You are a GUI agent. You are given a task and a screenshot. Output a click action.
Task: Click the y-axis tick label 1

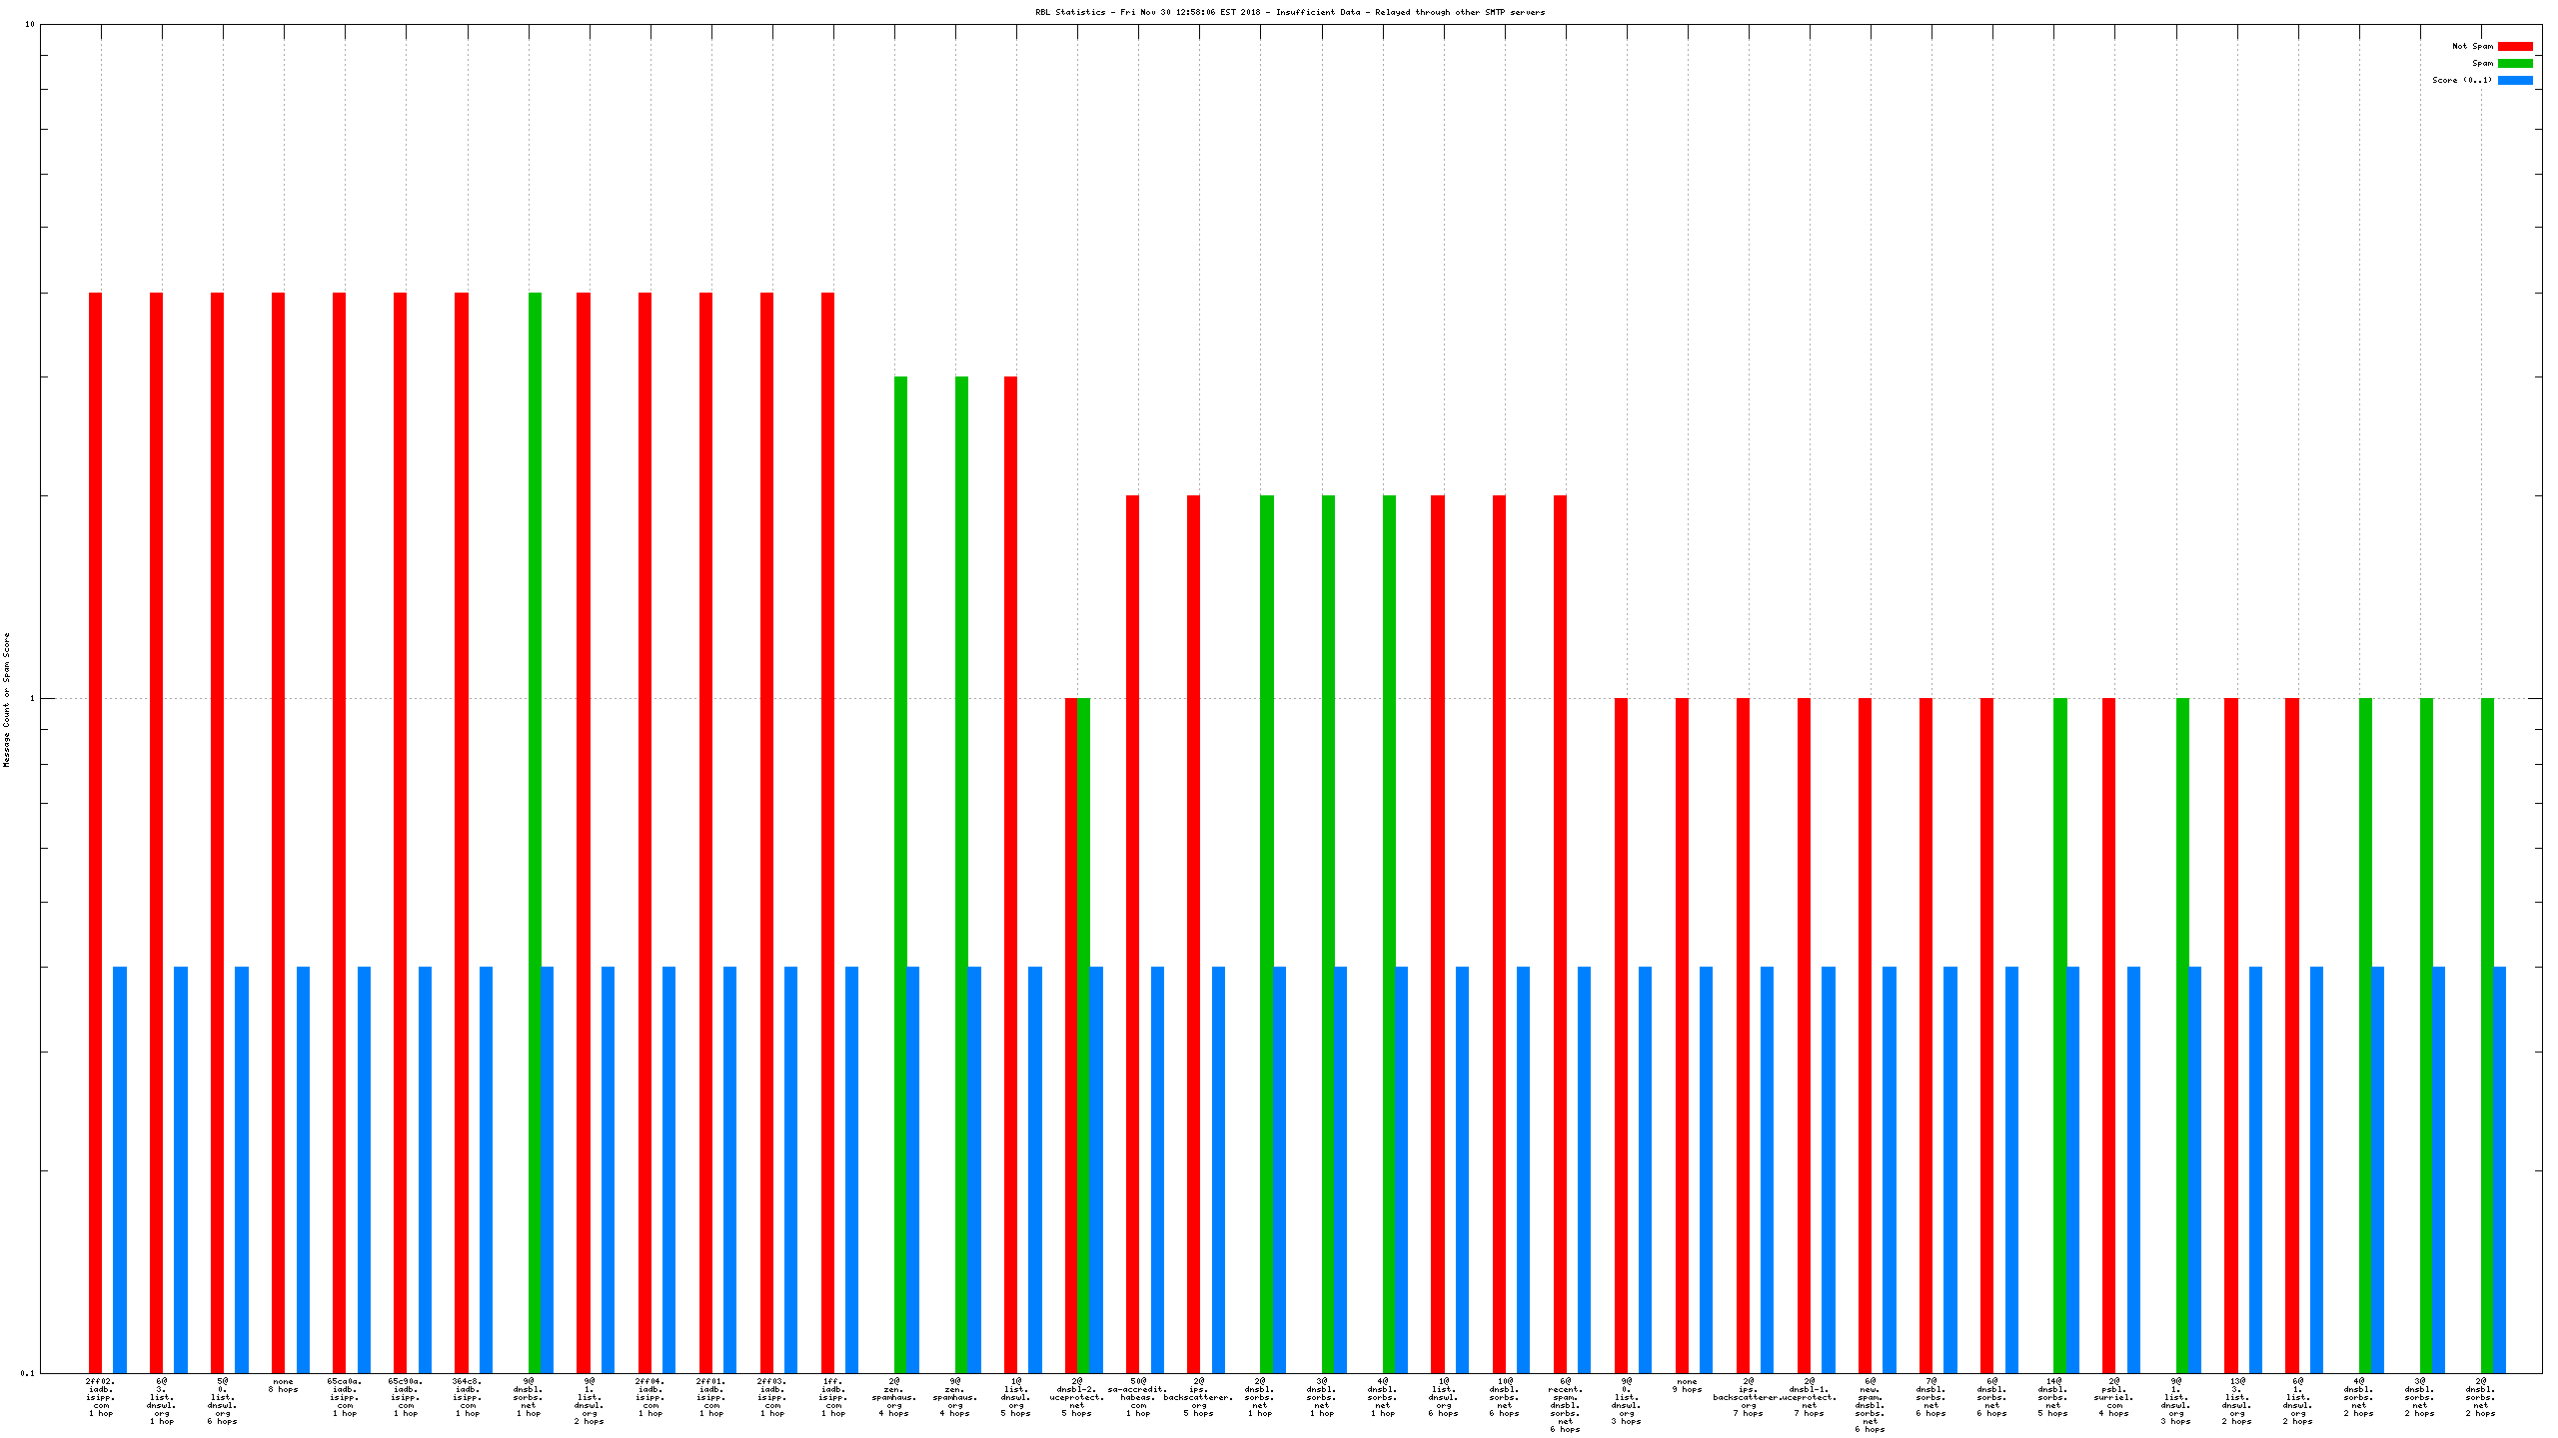[31, 698]
